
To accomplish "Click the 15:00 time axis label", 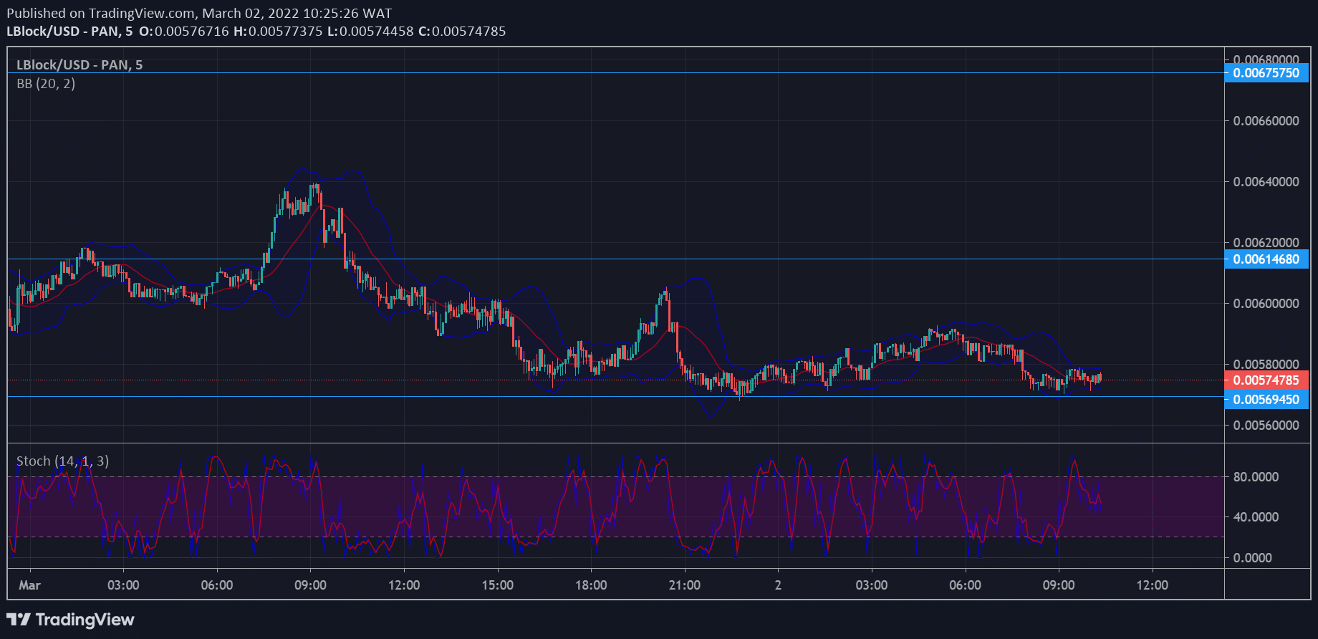I will (498, 585).
